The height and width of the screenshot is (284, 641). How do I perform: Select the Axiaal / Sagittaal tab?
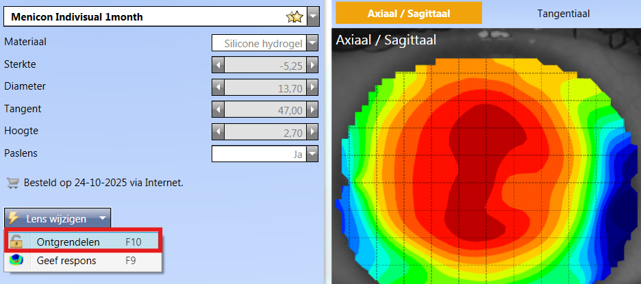coord(408,13)
